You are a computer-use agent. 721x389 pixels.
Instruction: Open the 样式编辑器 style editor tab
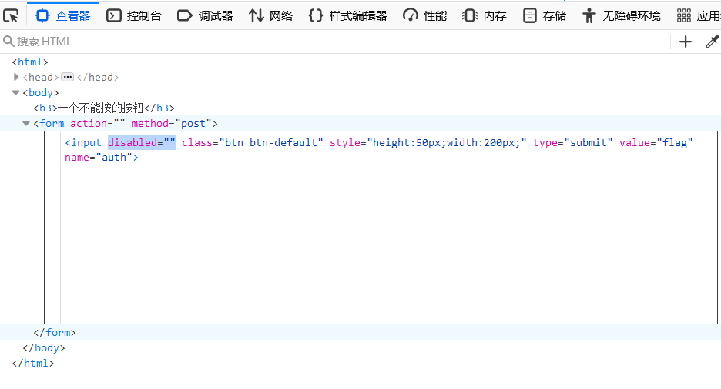pyautogui.click(x=348, y=16)
